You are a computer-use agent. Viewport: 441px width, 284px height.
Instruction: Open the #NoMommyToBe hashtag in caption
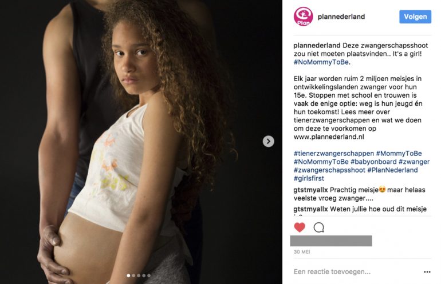coord(321,62)
